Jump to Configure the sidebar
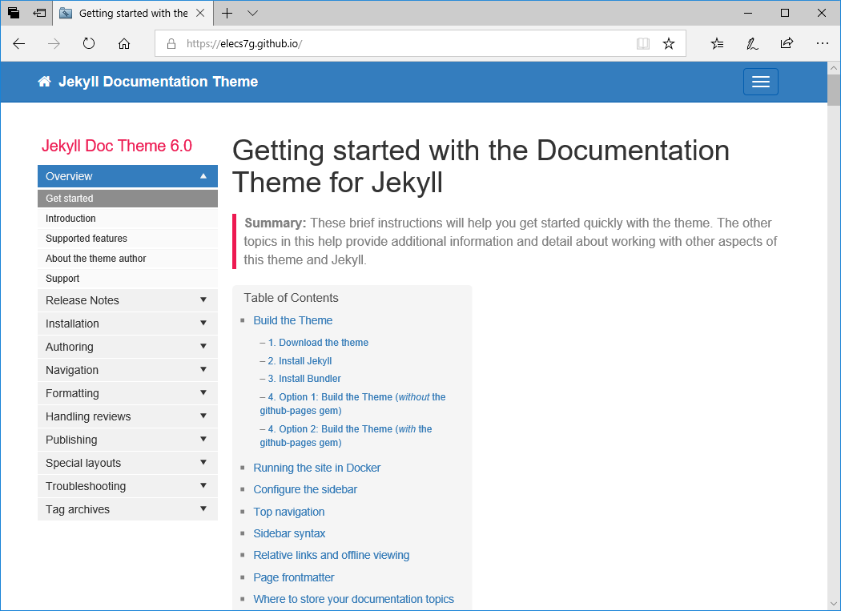The image size is (841, 611). tap(305, 489)
